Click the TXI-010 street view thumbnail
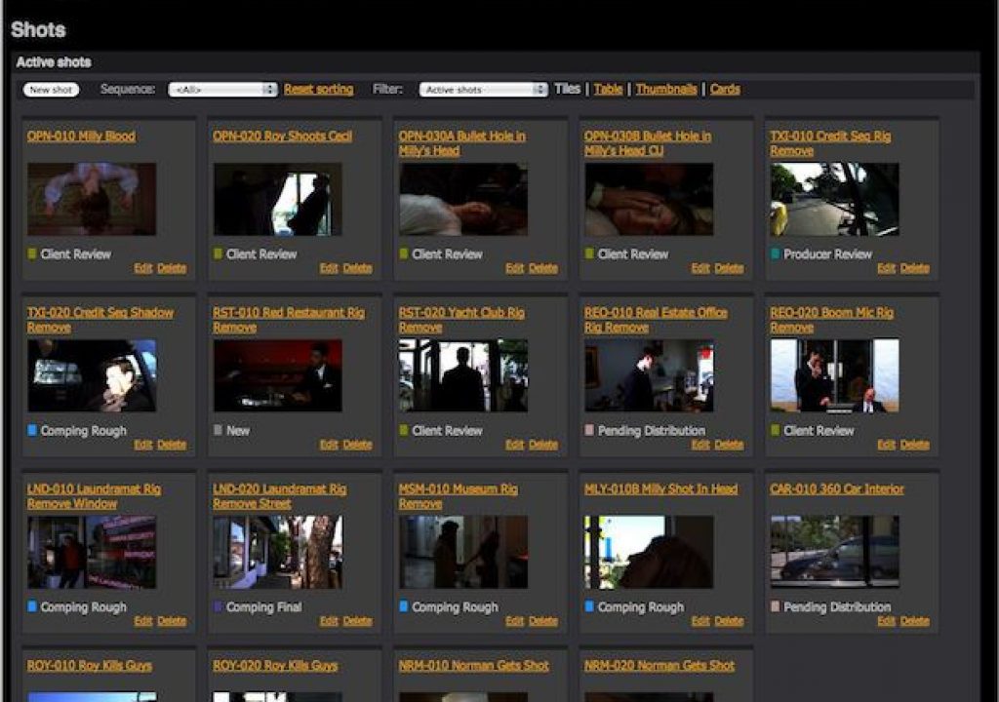Image resolution: width=999 pixels, height=702 pixels. pyautogui.click(x=835, y=199)
